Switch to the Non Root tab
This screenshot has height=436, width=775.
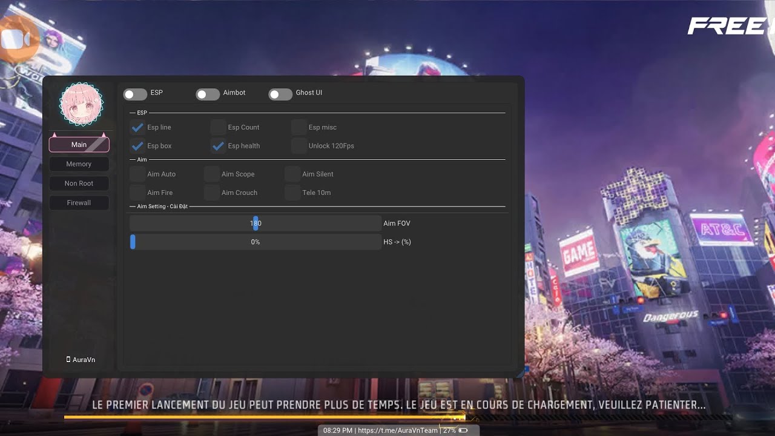point(79,183)
